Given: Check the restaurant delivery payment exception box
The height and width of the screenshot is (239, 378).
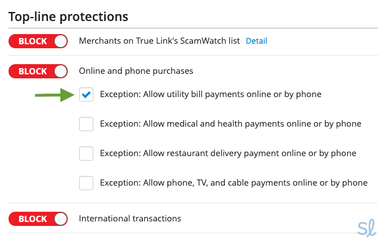Looking at the screenshot, I should coord(87,153).
